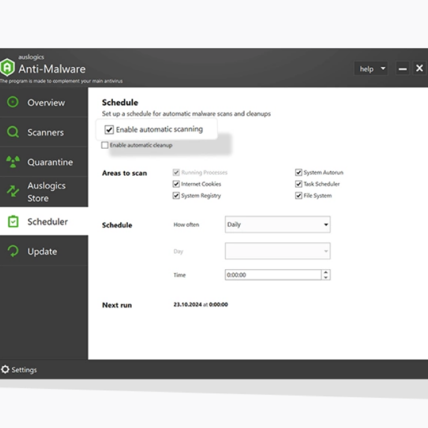Viewport: 428px width, 428px height.
Task: Open Settings via the gear icon
Action: tap(6, 370)
